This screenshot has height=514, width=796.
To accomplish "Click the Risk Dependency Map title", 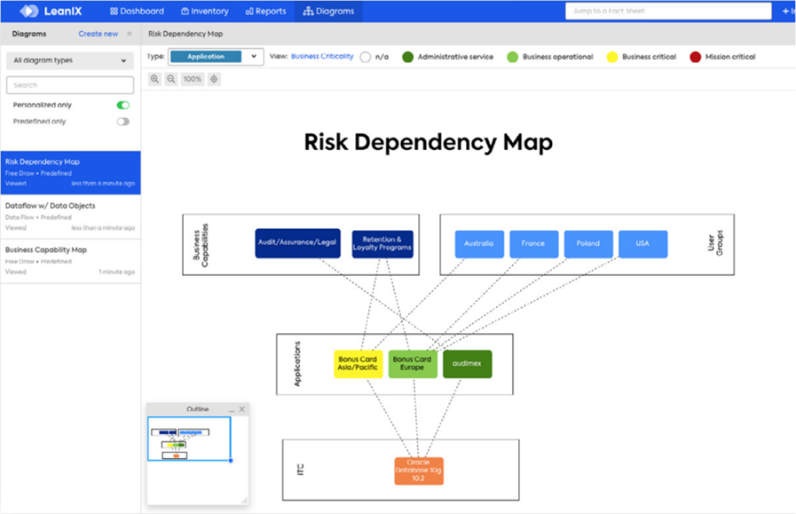I will 428,142.
